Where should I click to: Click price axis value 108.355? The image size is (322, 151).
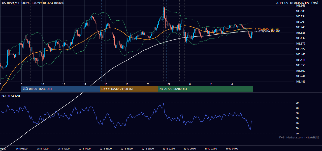pos(301,65)
